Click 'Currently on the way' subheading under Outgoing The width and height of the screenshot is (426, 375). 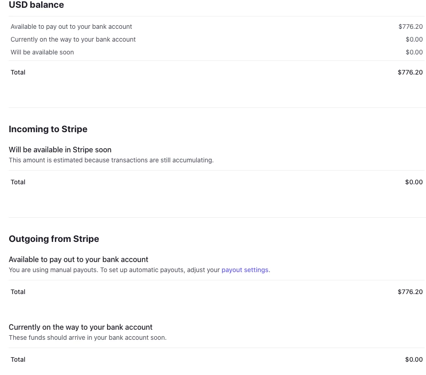81,327
